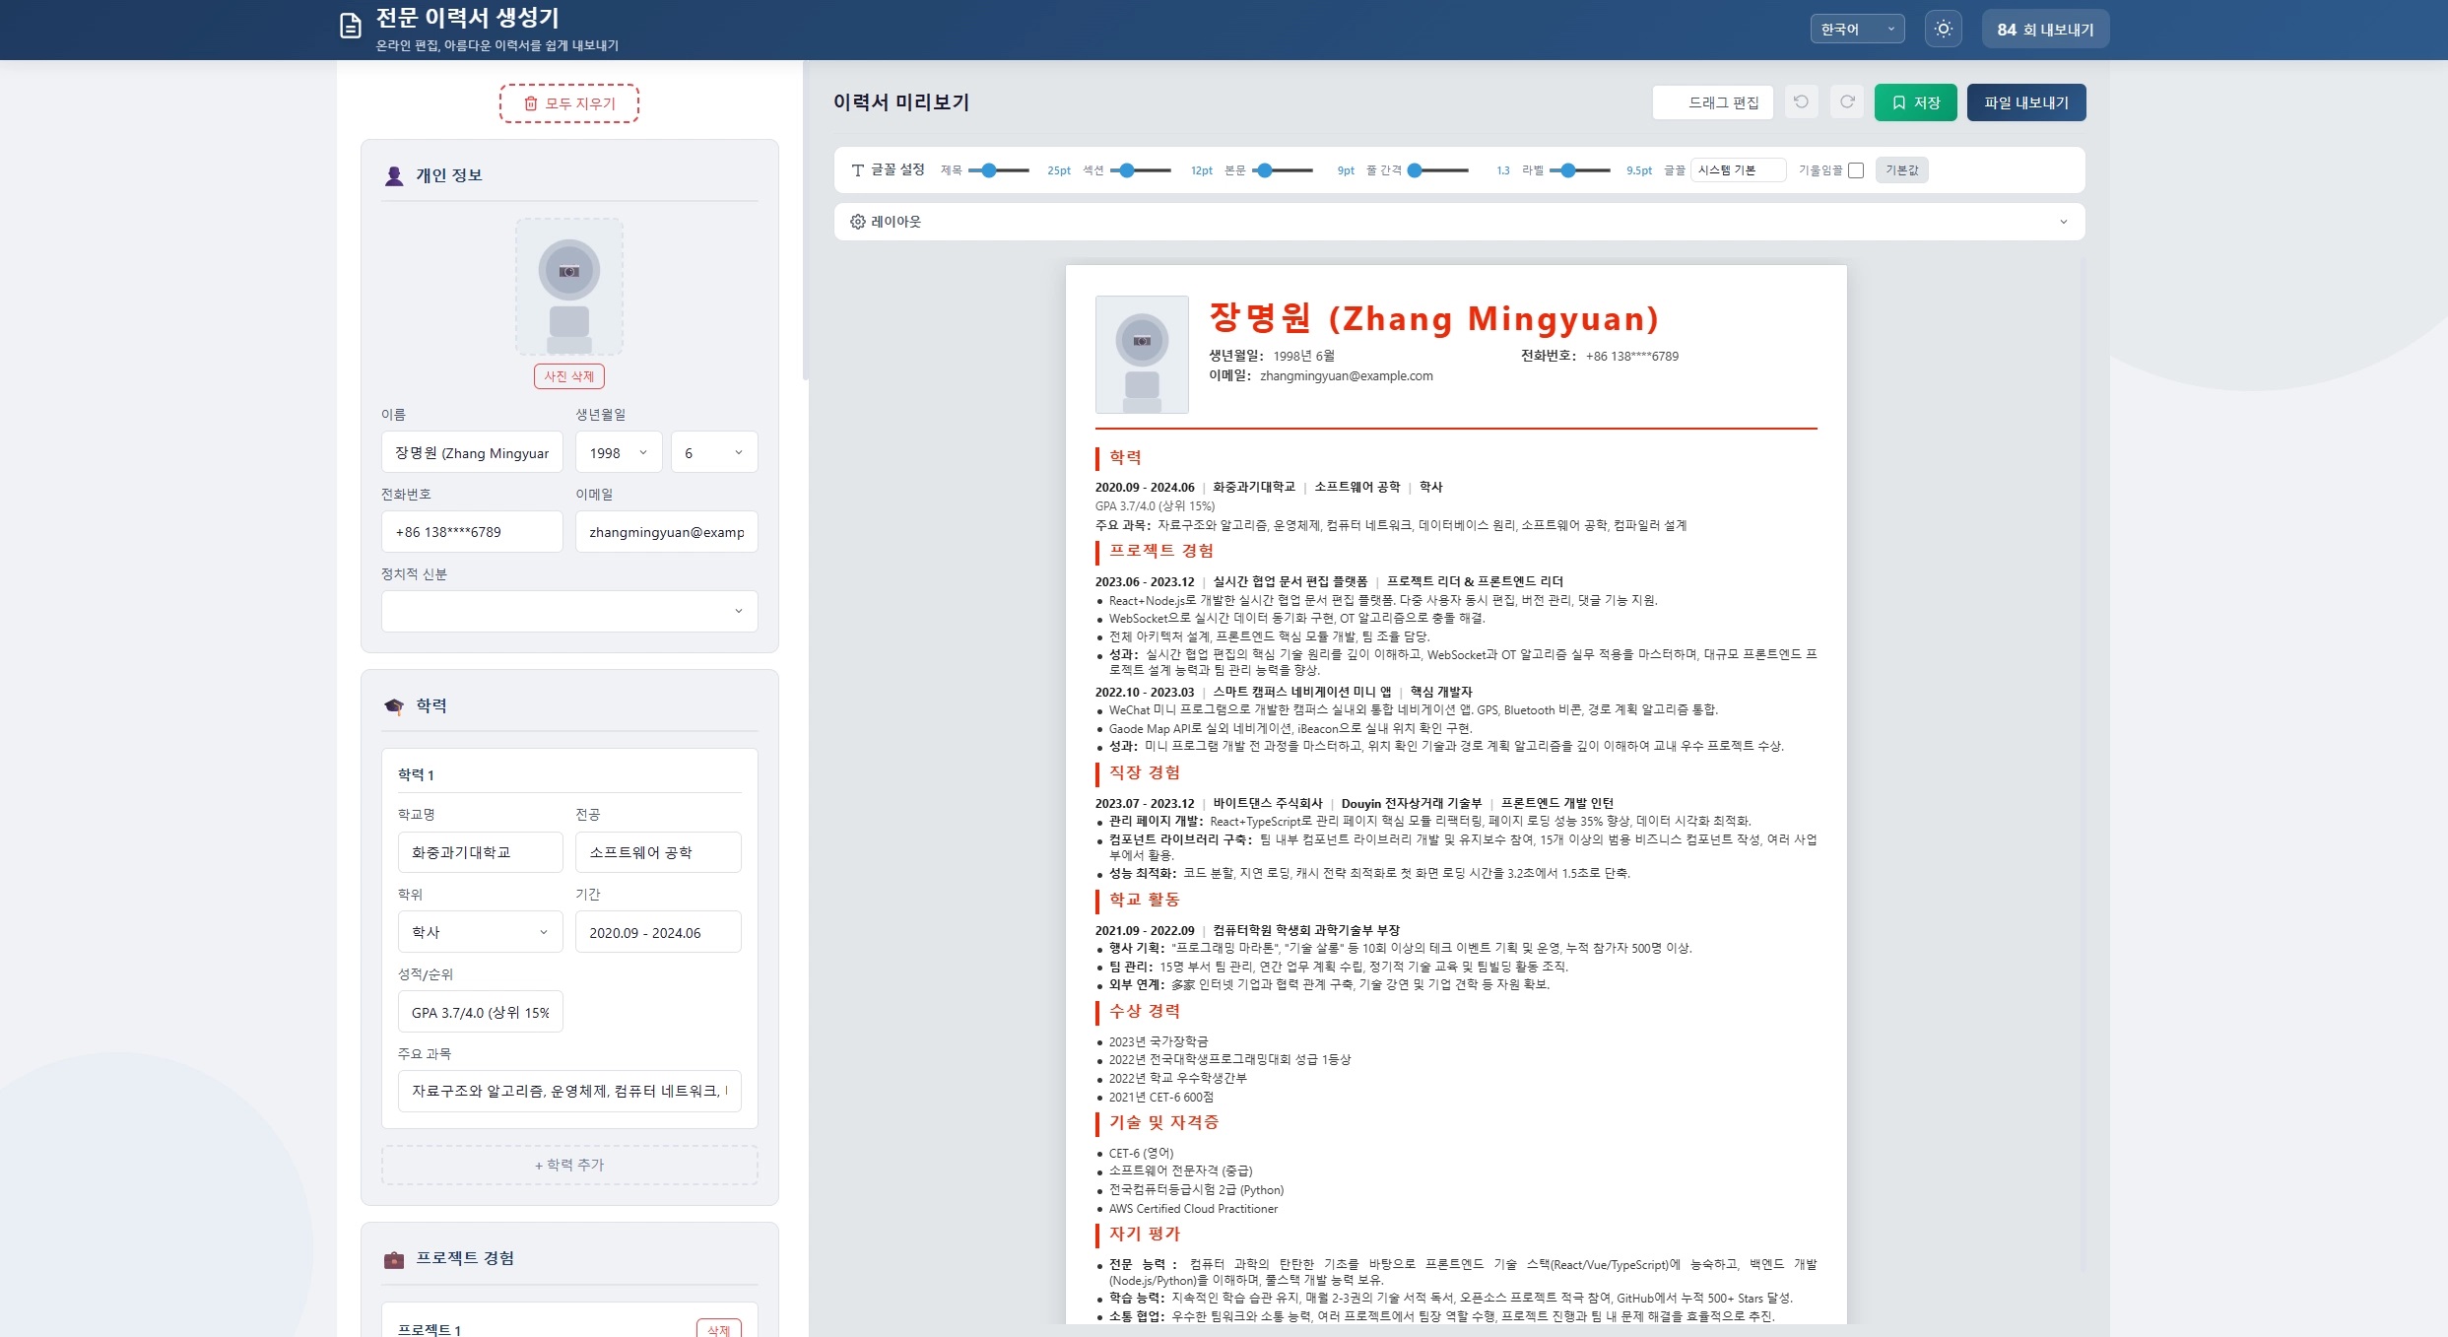Image resolution: width=2448 pixels, height=1337 pixels.
Task: Adjust the 라벨 label size slider
Action: click(1580, 170)
